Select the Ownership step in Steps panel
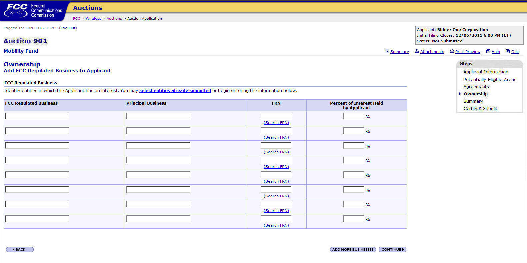This screenshot has height=263, width=527. (x=475, y=94)
